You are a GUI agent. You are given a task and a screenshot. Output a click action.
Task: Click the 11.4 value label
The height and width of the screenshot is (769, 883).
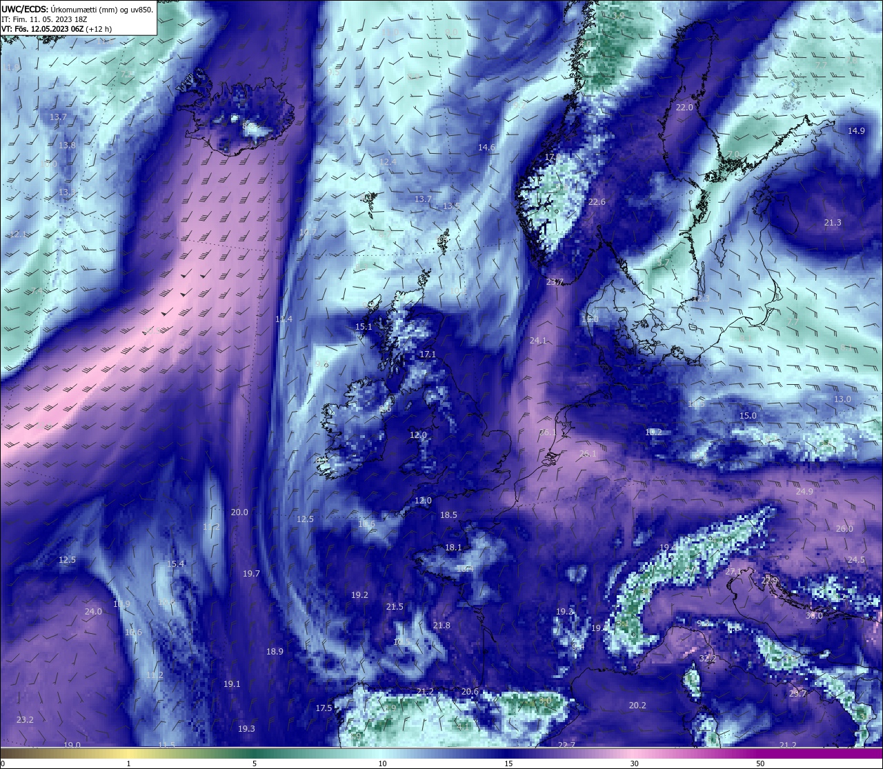click(284, 319)
